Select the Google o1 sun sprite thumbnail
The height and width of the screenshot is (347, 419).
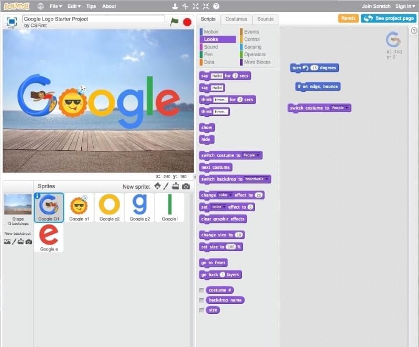79,208
